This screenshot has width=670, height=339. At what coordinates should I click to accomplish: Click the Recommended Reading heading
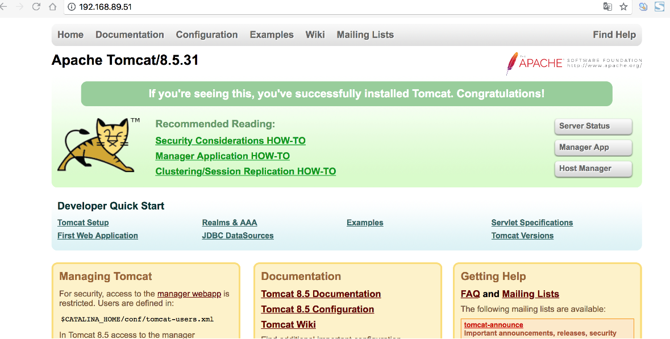(215, 124)
